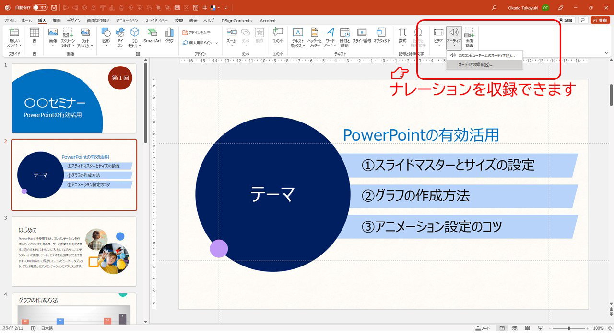This screenshot has width=614, height=333.
Task: Click the 共有 (Share) button
Action: coord(601,21)
